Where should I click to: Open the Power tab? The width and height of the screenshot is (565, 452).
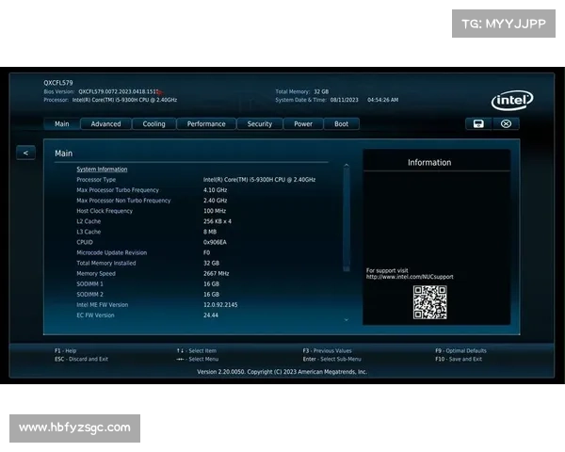click(x=303, y=124)
